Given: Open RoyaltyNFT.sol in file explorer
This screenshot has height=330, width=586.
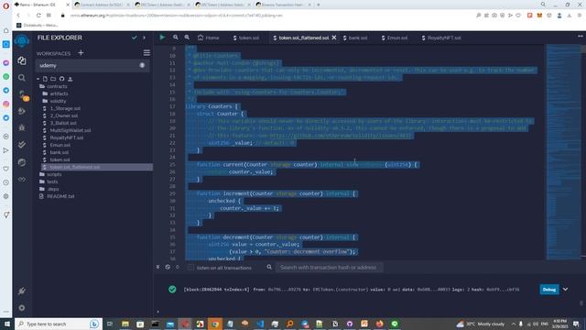Looking at the screenshot, I should 67,137.
